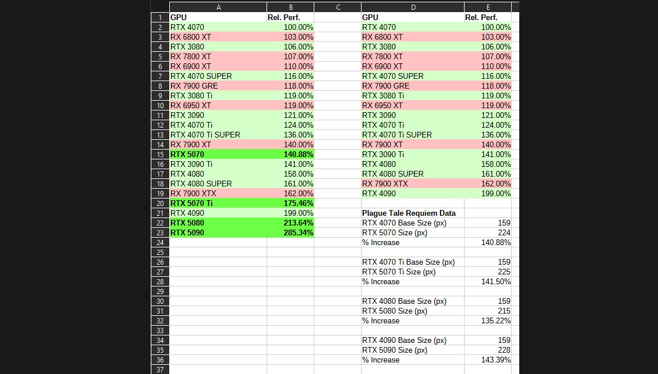Viewport: 658px width, 374px height.
Task: Select column A header
Action: tap(218, 7)
